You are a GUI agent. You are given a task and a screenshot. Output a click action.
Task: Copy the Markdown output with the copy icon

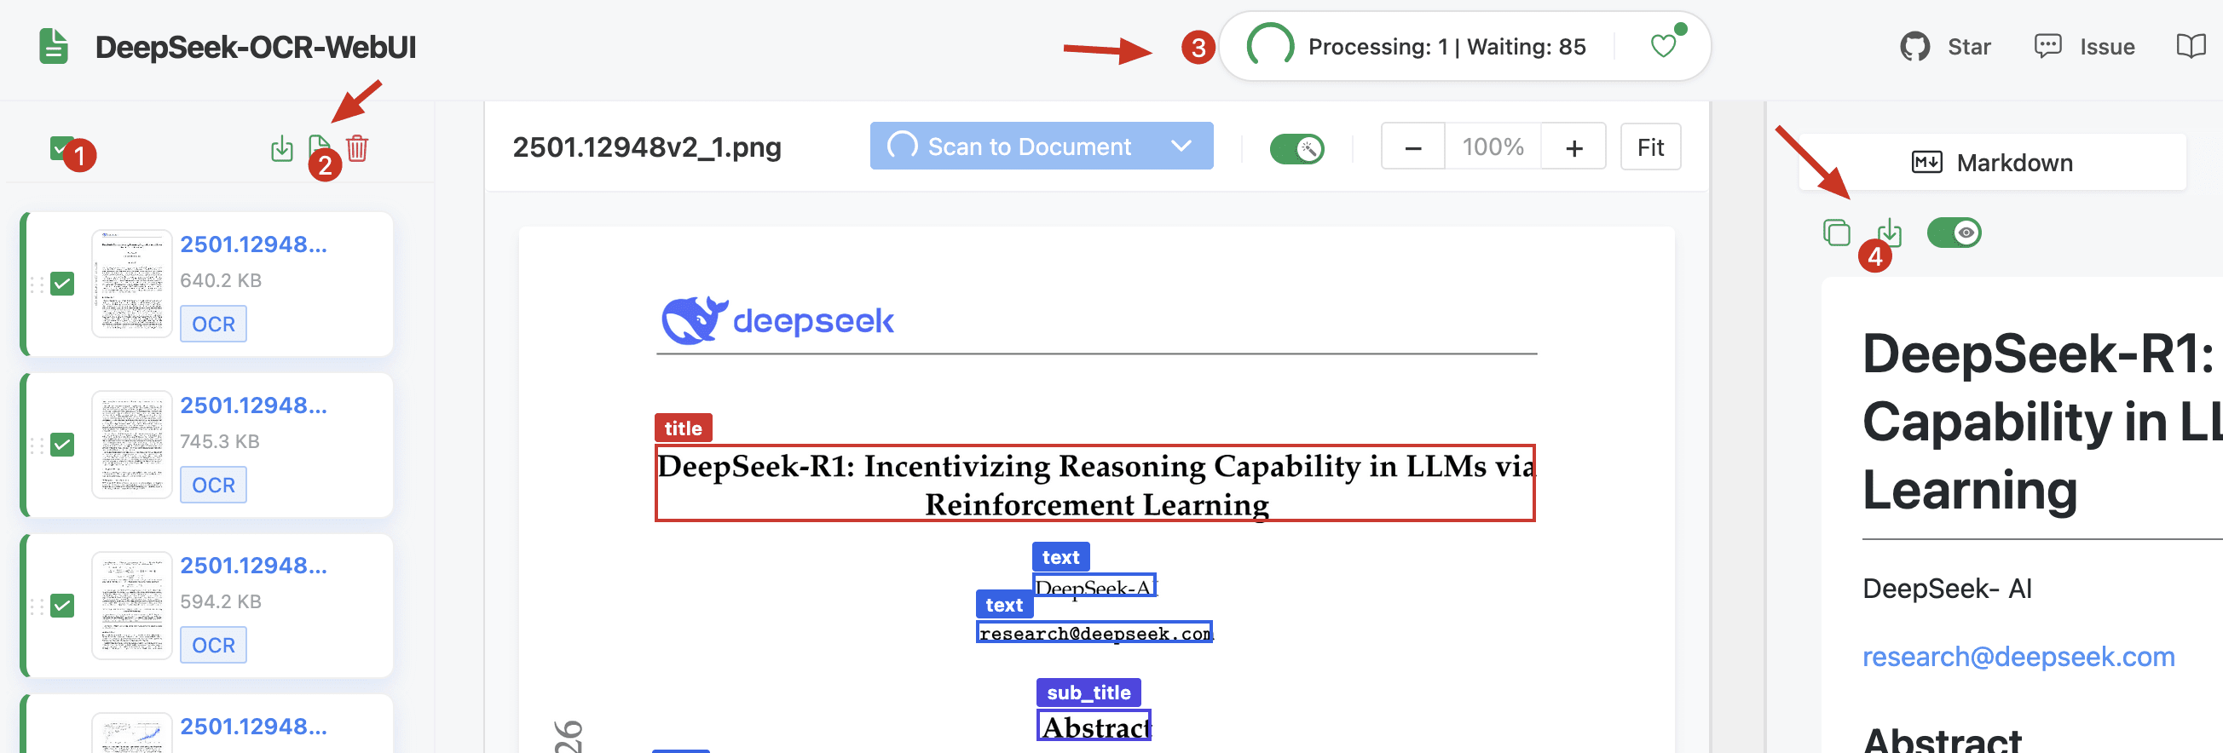coord(1835,232)
